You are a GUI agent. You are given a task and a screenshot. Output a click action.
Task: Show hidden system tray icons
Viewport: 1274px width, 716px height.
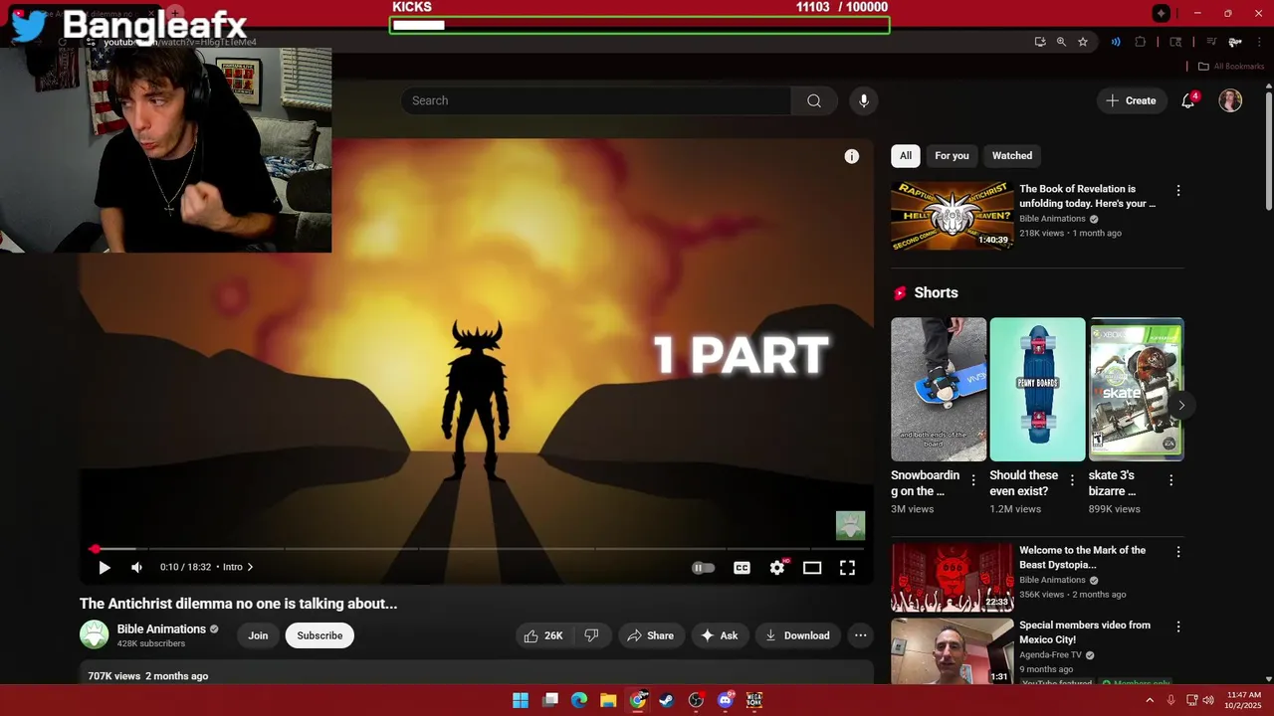click(1150, 700)
